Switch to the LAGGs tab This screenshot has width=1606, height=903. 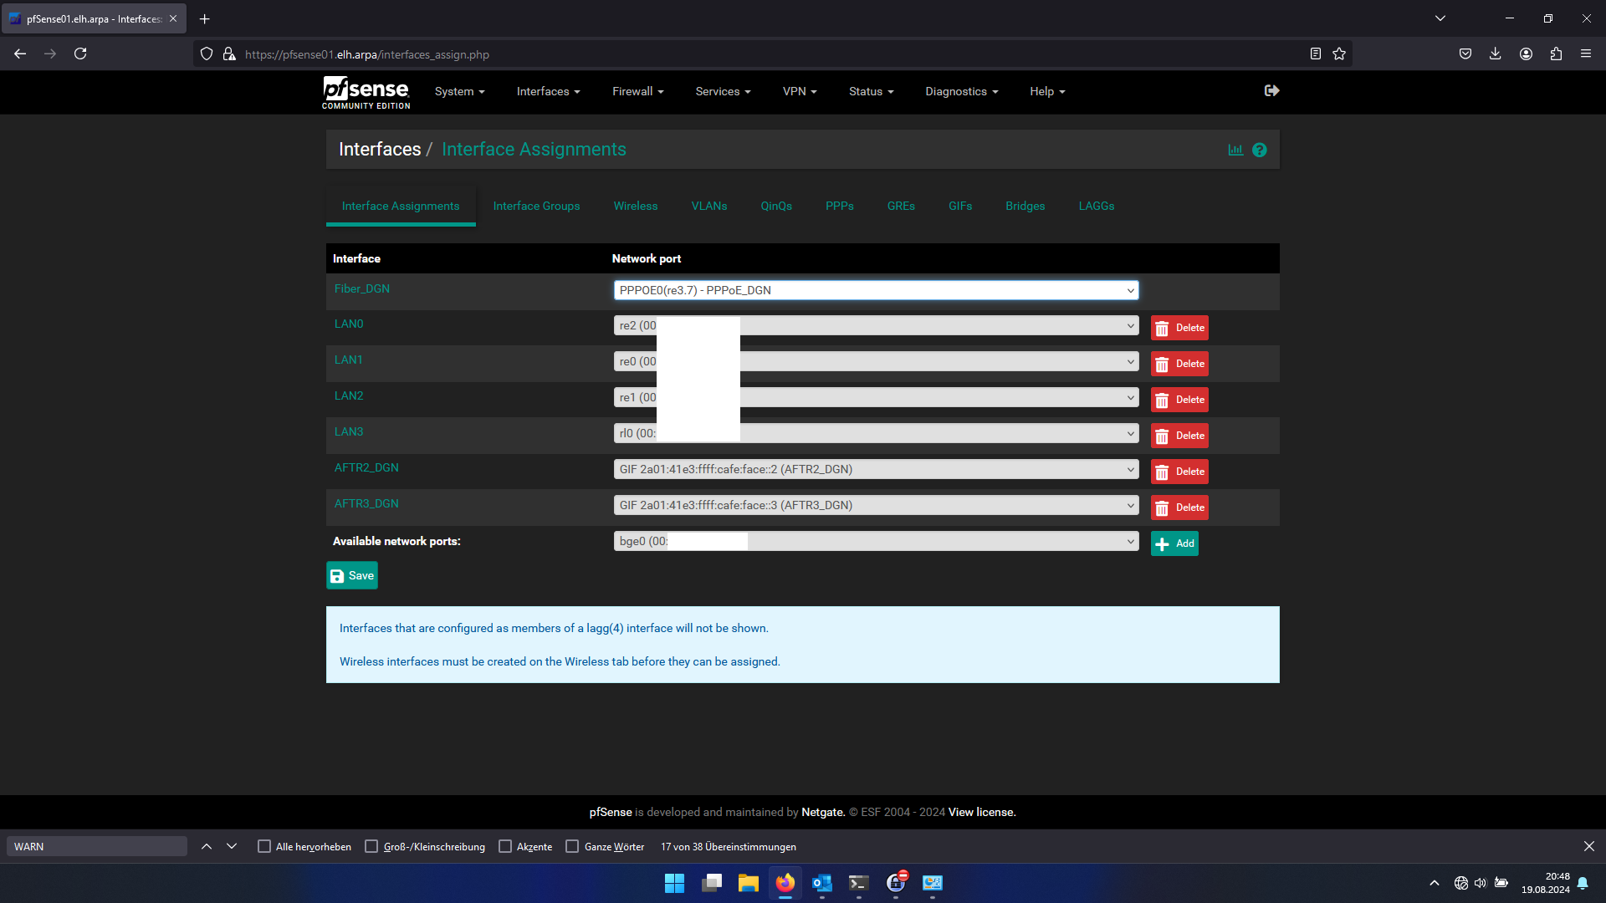1097,206
